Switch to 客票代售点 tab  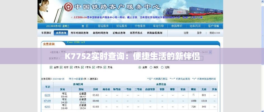coord(136,33)
